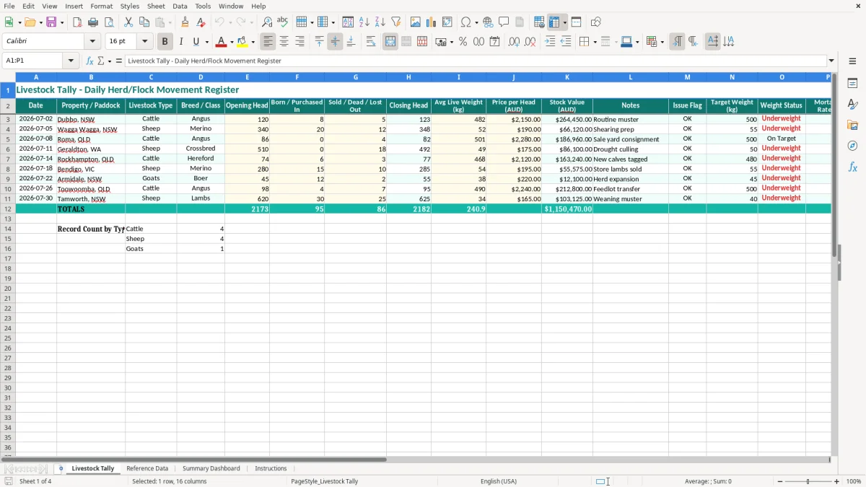
Task: Click Insert Image icon
Action: click(416, 22)
